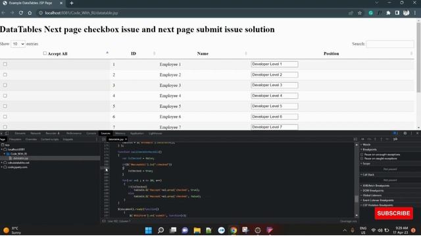Expand Event Listener Breakpoints section

[378, 200]
